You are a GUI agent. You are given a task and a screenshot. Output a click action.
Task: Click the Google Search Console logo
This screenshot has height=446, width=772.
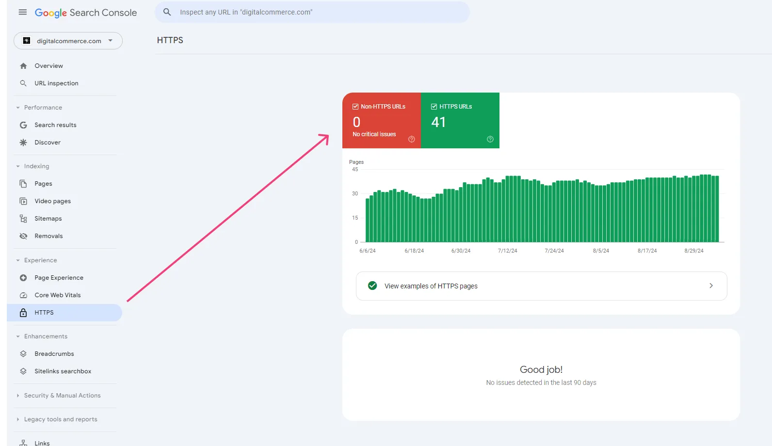click(86, 13)
